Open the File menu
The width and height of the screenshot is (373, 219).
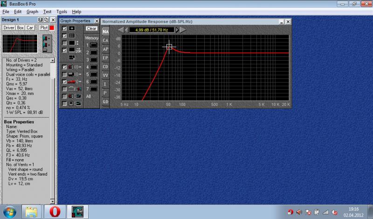tap(6, 12)
